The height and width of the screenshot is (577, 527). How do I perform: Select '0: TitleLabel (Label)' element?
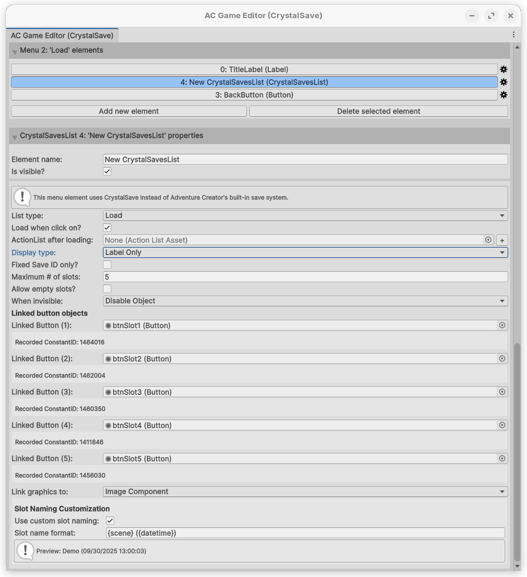254,70
